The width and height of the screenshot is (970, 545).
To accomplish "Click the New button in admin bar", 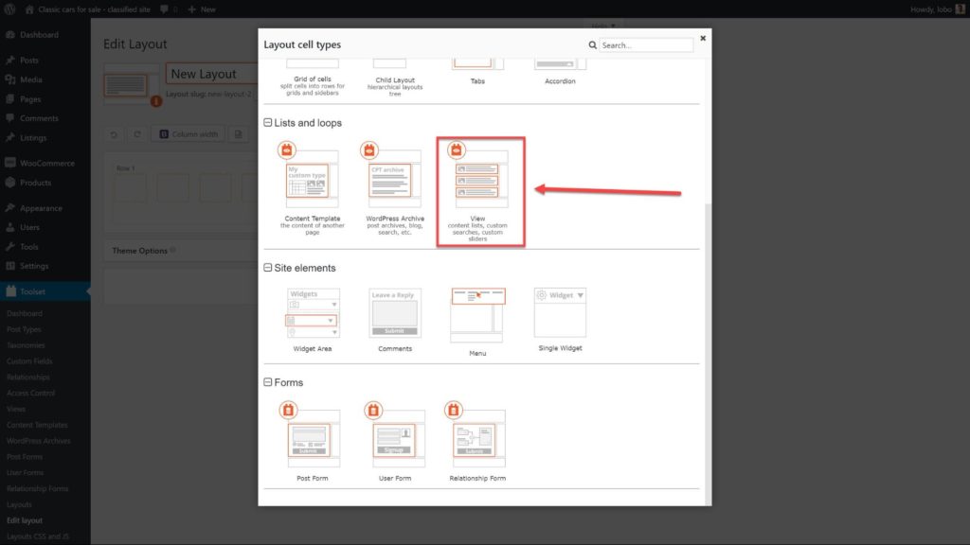I will [x=202, y=9].
